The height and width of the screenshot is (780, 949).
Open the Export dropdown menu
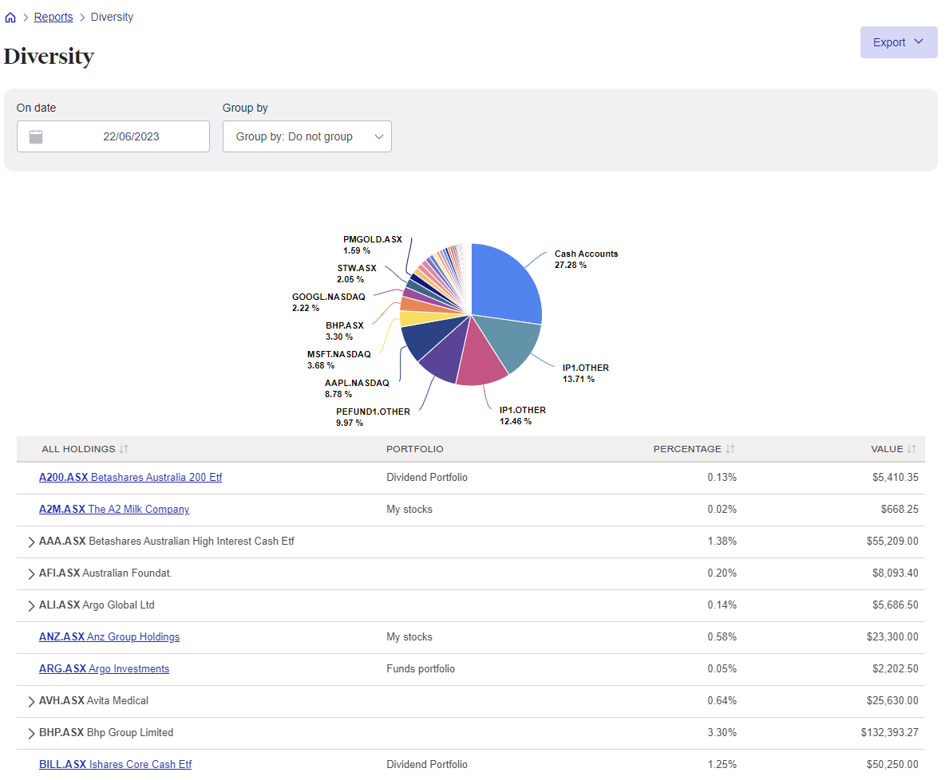(x=898, y=41)
